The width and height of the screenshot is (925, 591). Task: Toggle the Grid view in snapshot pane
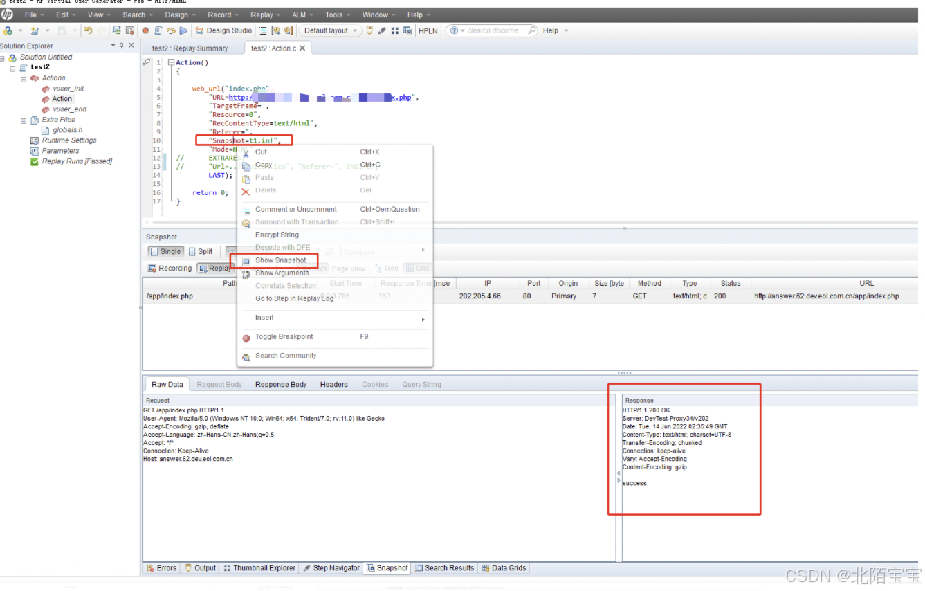[x=417, y=269]
